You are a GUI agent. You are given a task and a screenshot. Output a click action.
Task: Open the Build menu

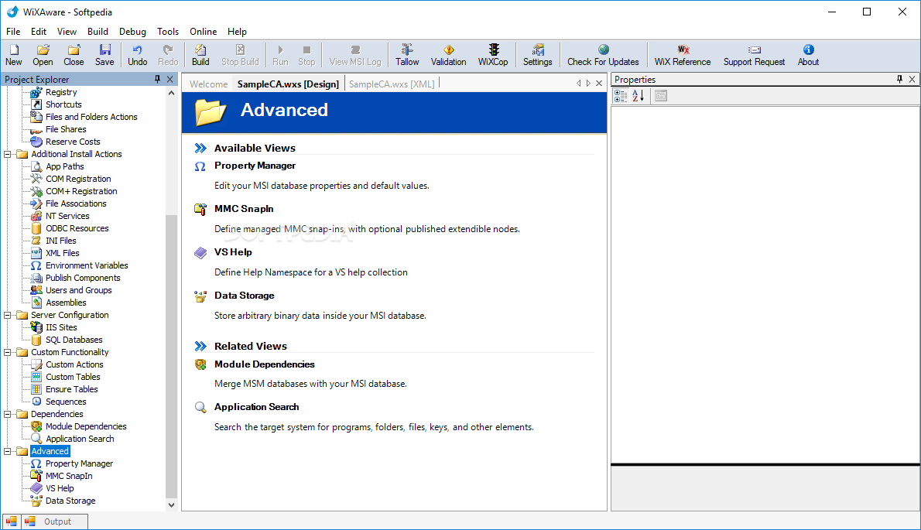pyautogui.click(x=98, y=32)
